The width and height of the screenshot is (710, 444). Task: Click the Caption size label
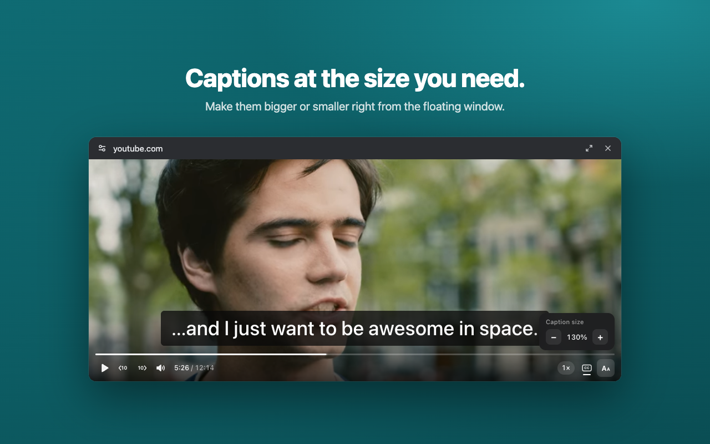[x=565, y=322]
